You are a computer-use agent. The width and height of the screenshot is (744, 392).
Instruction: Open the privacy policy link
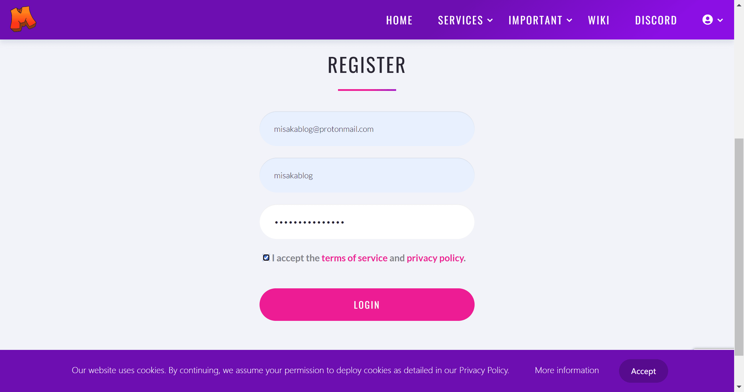point(435,258)
